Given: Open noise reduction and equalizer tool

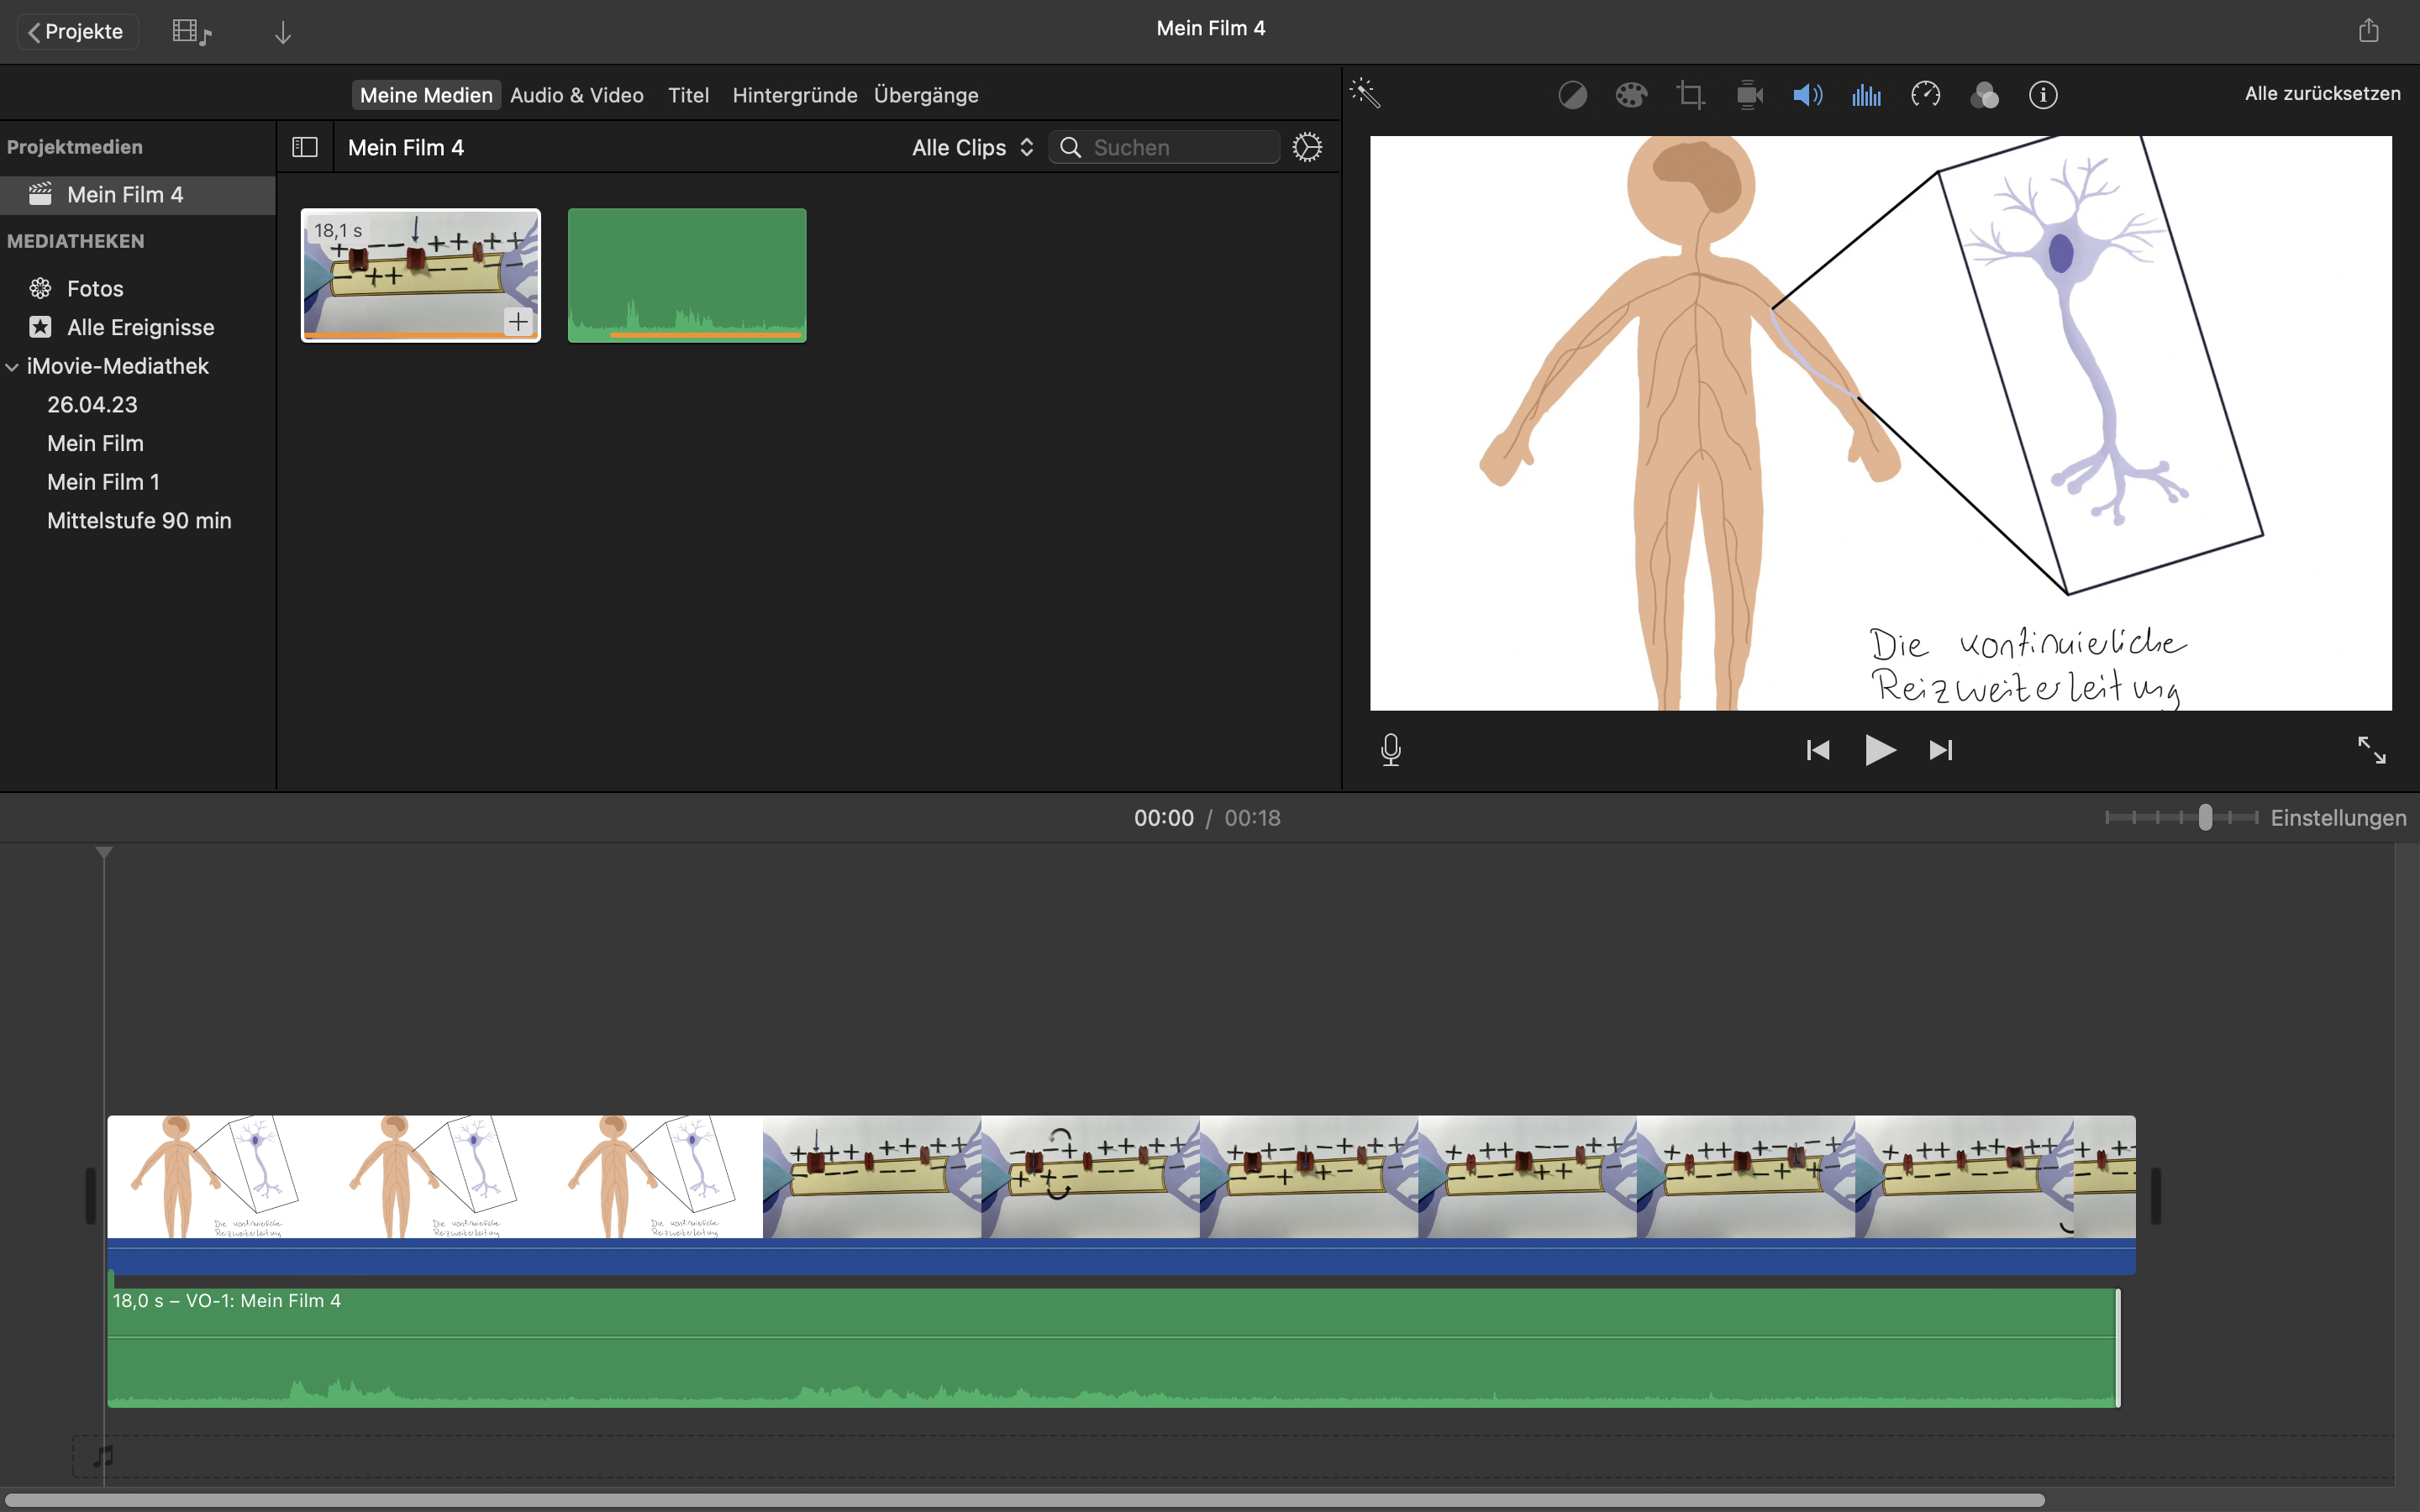Looking at the screenshot, I should point(1866,95).
